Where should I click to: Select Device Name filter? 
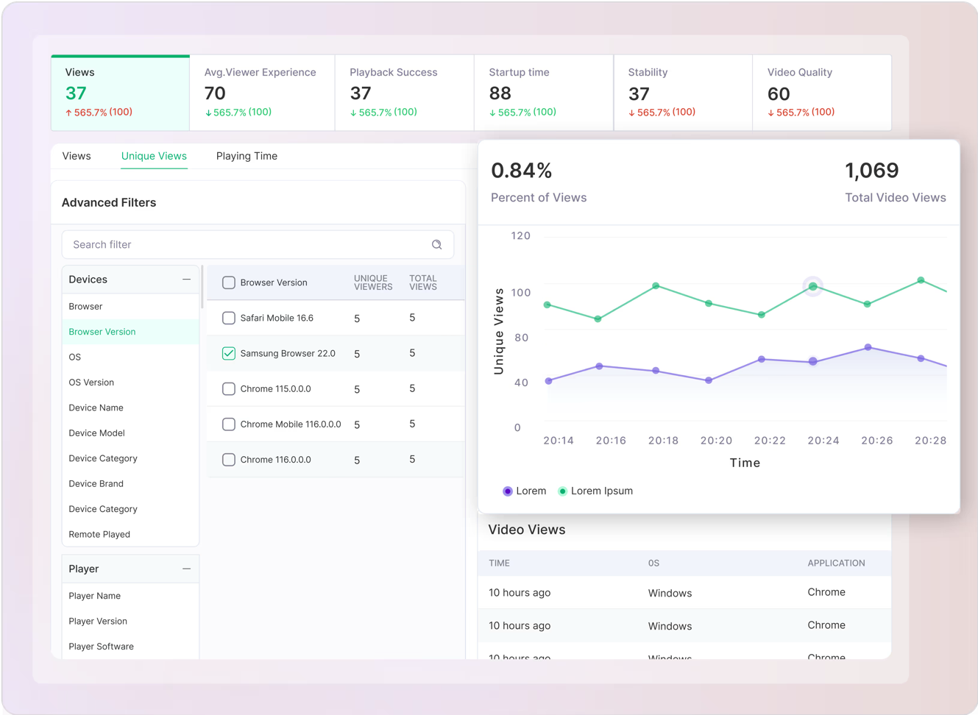click(96, 408)
